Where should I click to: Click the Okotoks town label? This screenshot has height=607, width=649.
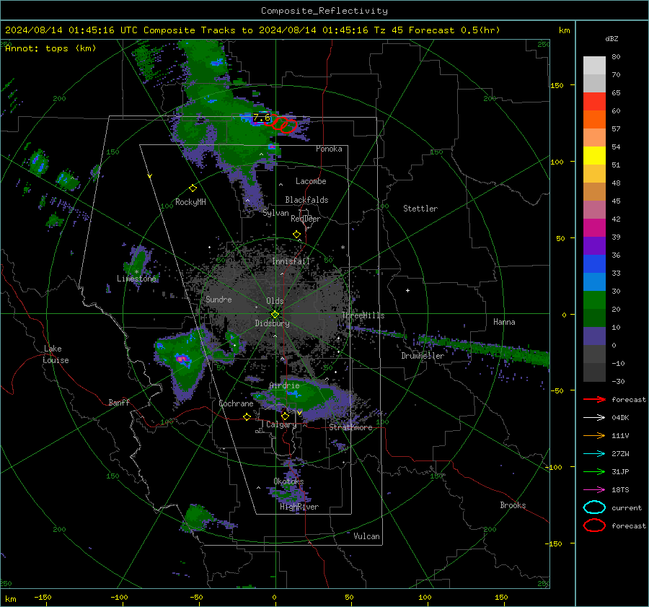288,481
